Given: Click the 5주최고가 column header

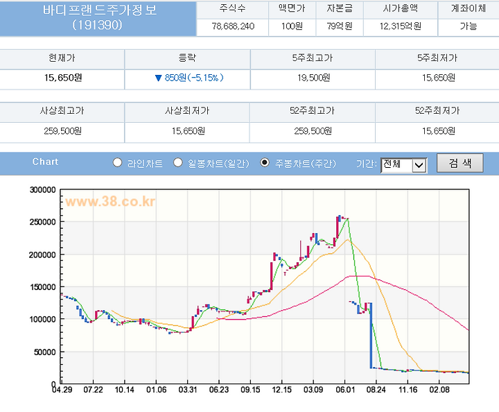Looking at the screenshot, I should tap(313, 58).
